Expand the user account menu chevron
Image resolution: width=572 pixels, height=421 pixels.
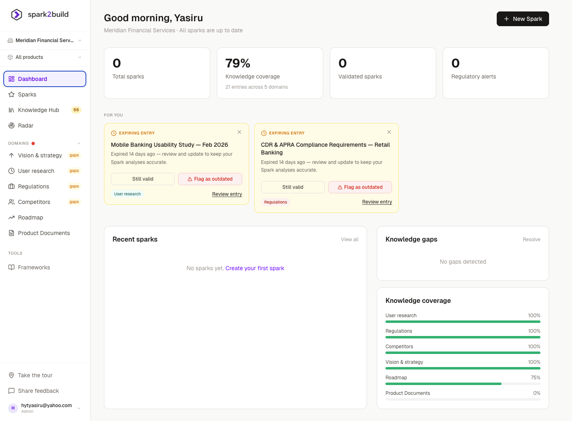click(79, 408)
